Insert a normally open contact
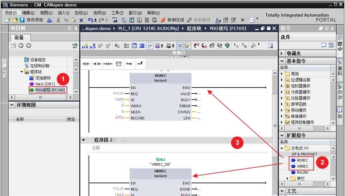The image size is (345, 196). click(86, 64)
